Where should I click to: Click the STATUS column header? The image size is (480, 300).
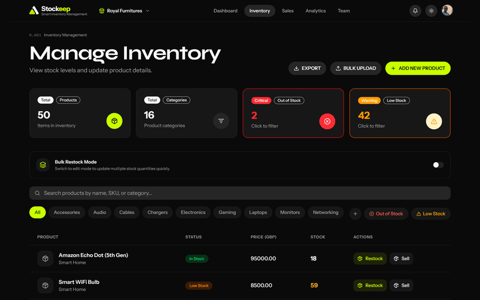tap(193, 237)
